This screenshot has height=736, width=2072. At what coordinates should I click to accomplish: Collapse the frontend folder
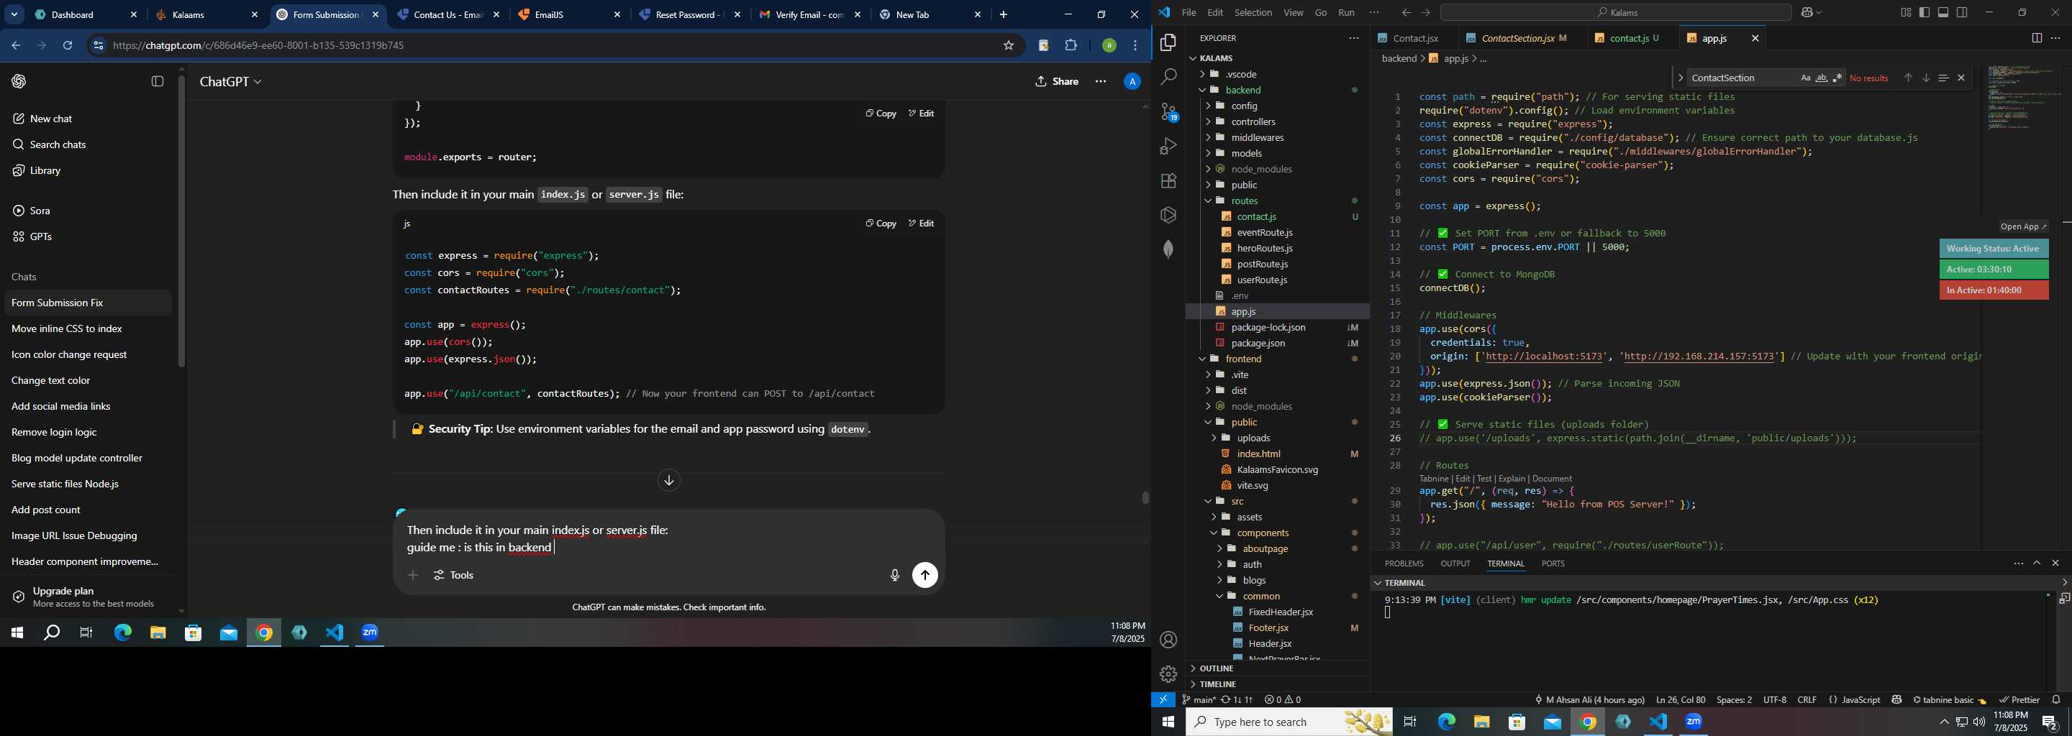[x=1276, y=359]
